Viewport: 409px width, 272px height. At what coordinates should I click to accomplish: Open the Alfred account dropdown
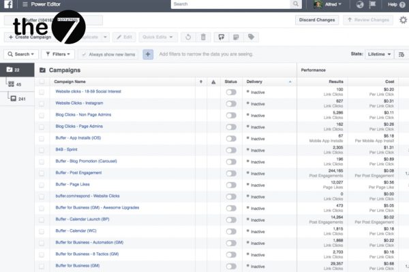333,4
